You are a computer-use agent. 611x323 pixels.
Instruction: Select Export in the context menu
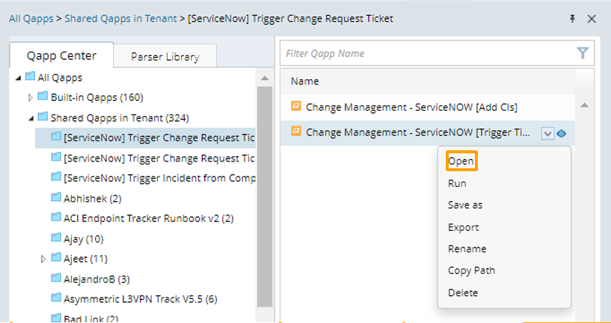coord(463,227)
